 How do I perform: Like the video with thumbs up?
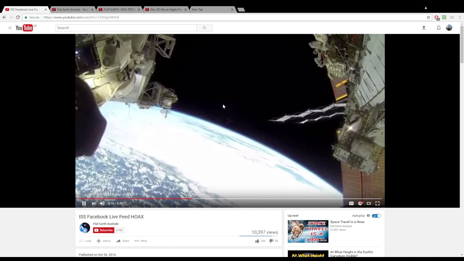pyautogui.click(x=260, y=241)
